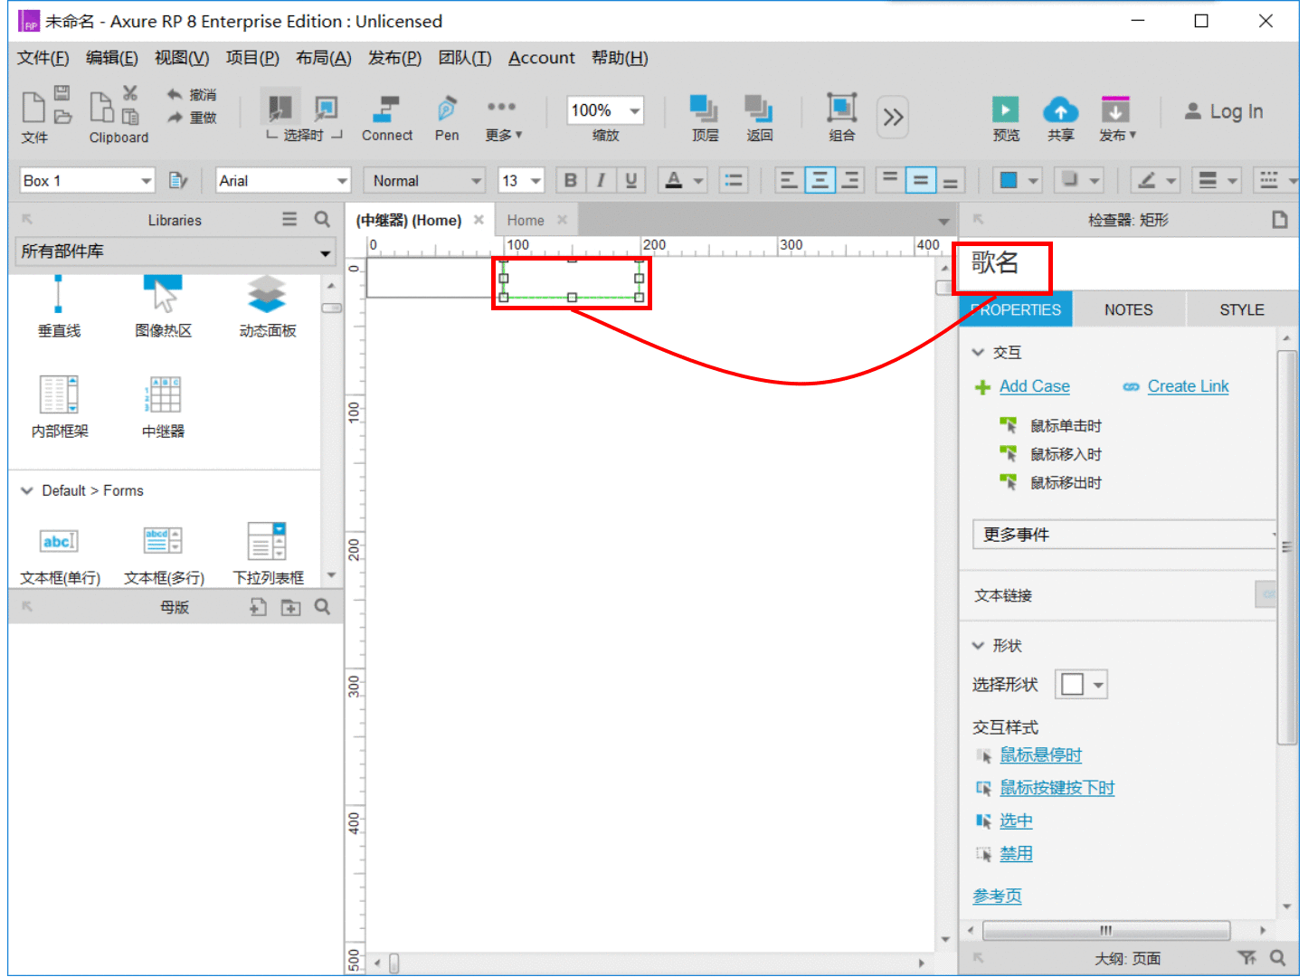
Task: Search the Libraries panel
Action: 322,220
